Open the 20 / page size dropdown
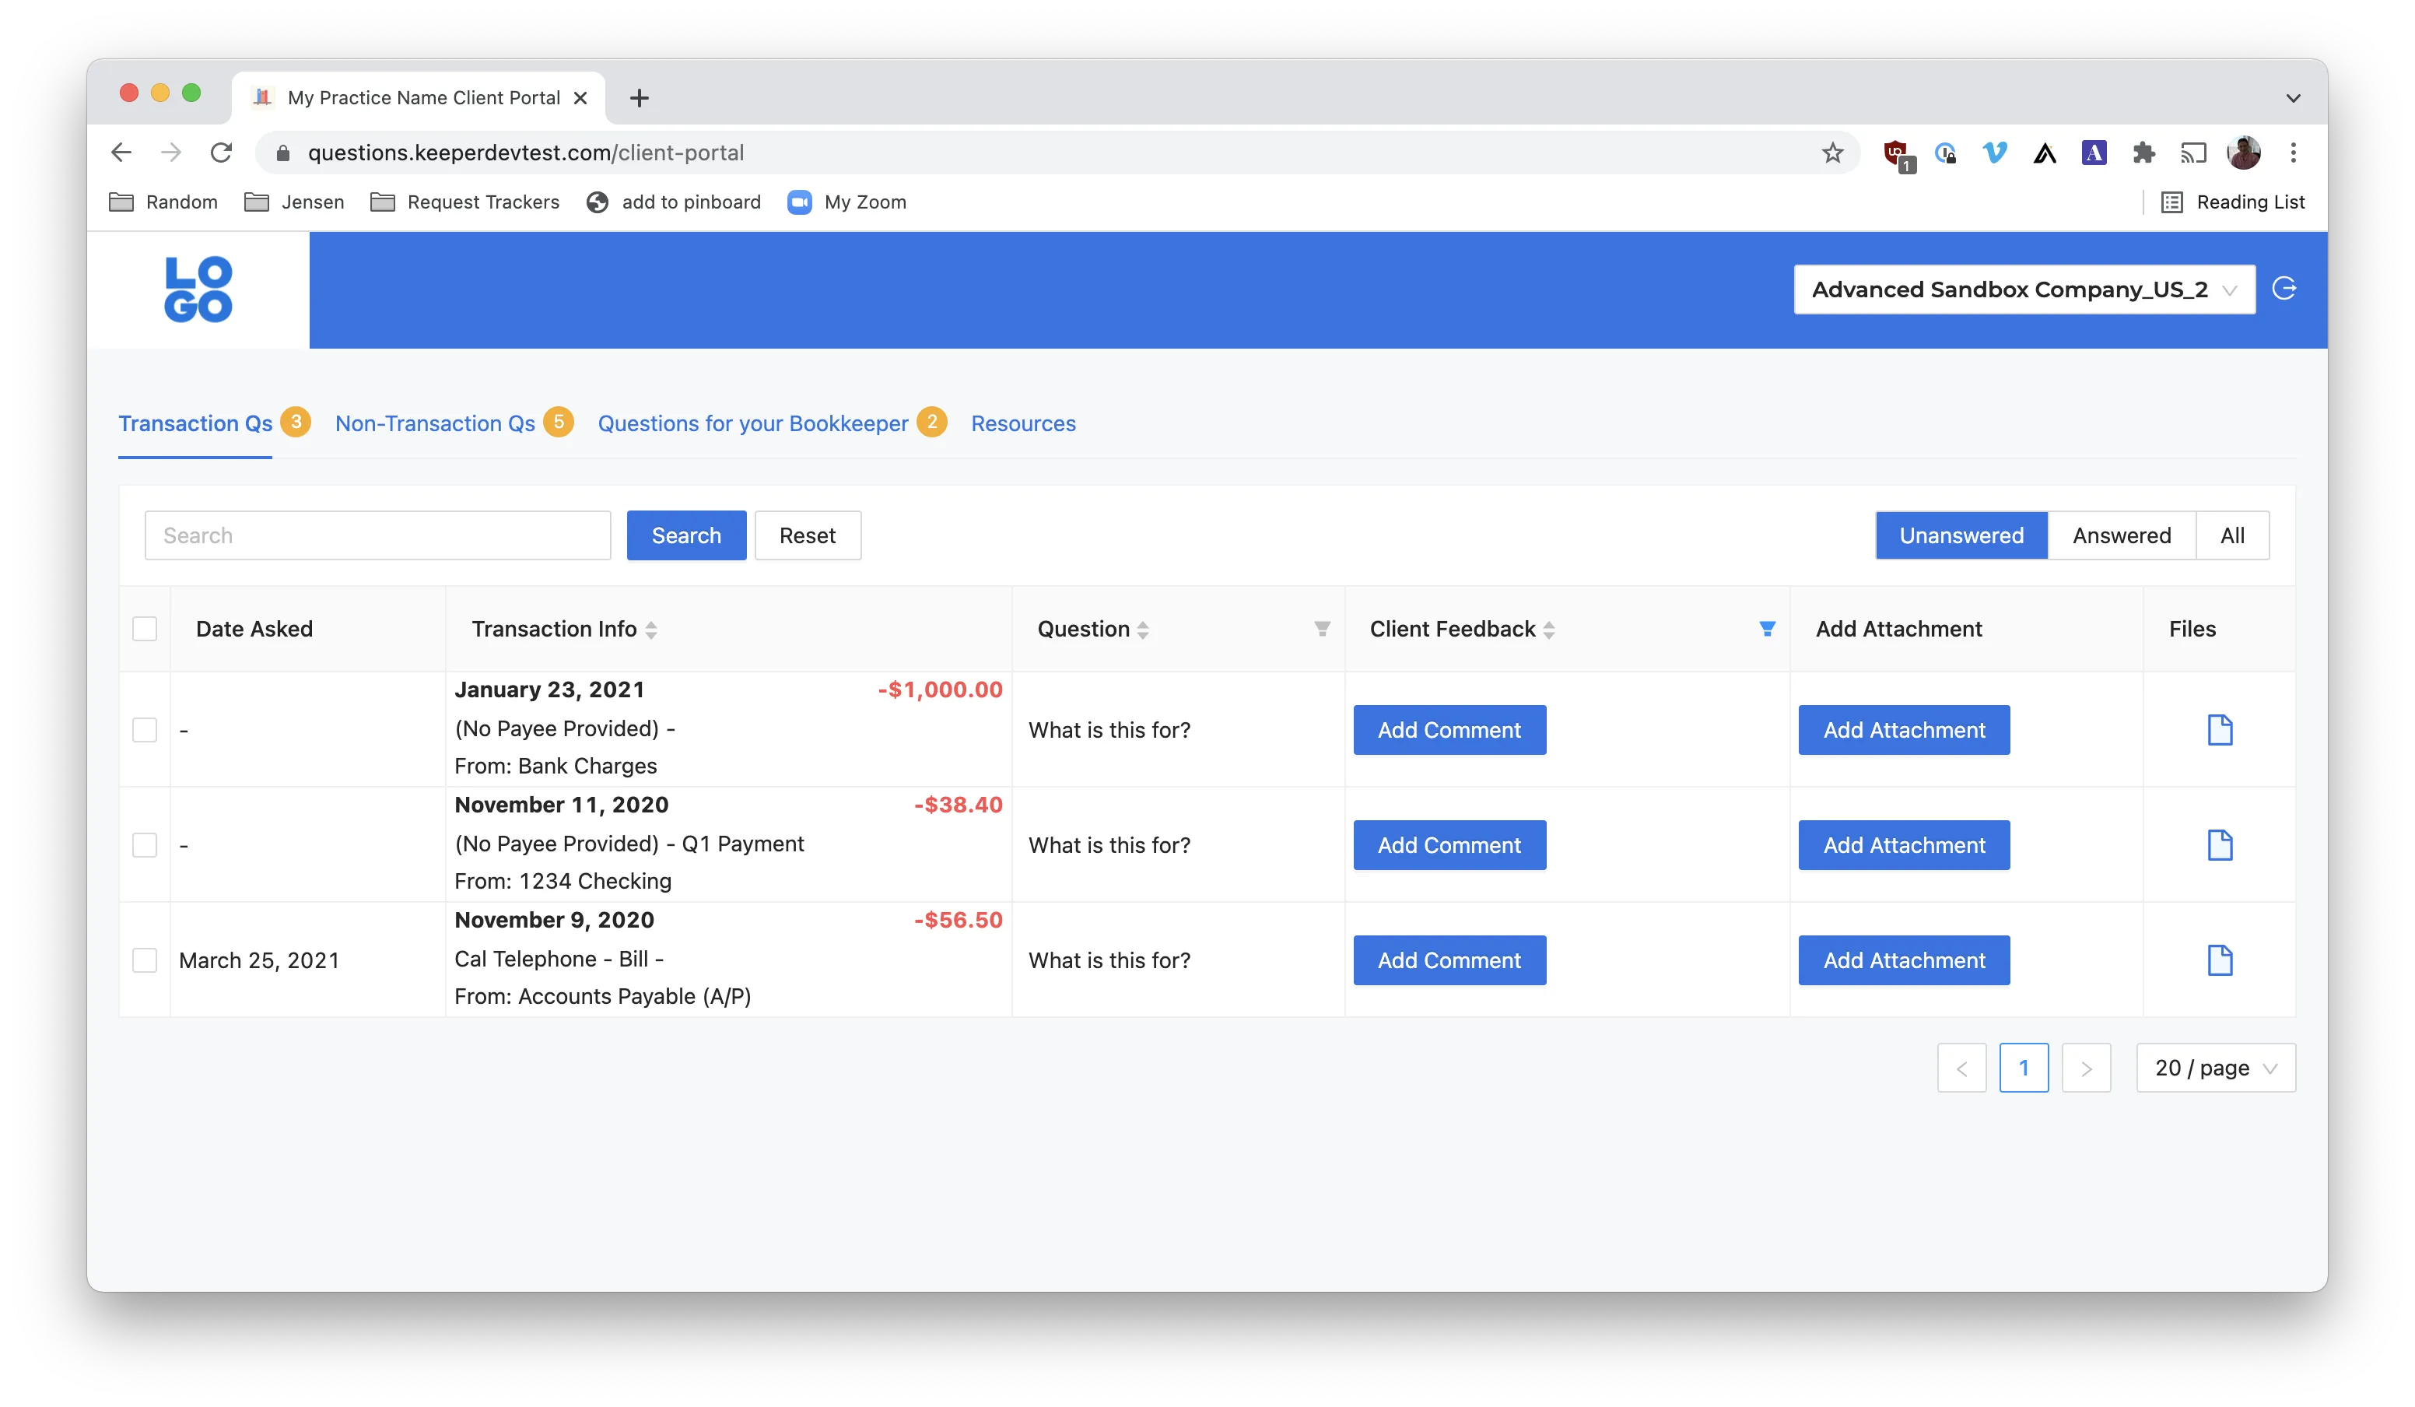The height and width of the screenshot is (1407, 2415). (2215, 1067)
